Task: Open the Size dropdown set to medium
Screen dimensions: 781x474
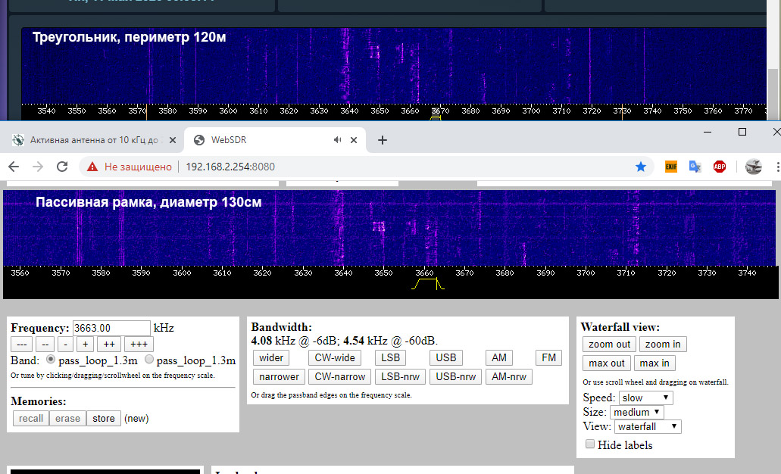Action: tap(637, 412)
